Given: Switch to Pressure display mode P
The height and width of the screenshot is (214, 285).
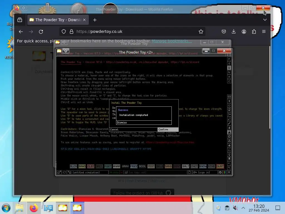Looking at the screenshot, I should point(229,59).
